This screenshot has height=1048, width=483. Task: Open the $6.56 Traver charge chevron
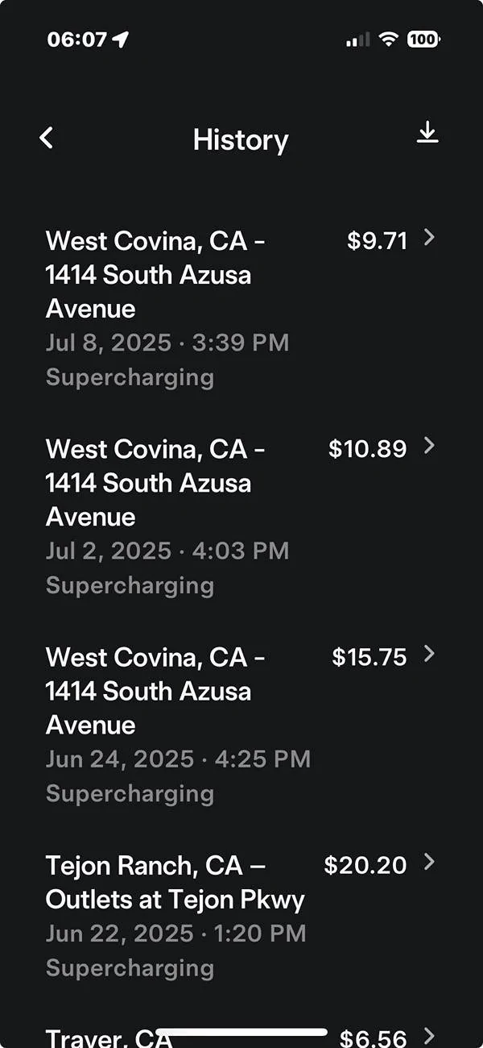[x=429, y=1036]
